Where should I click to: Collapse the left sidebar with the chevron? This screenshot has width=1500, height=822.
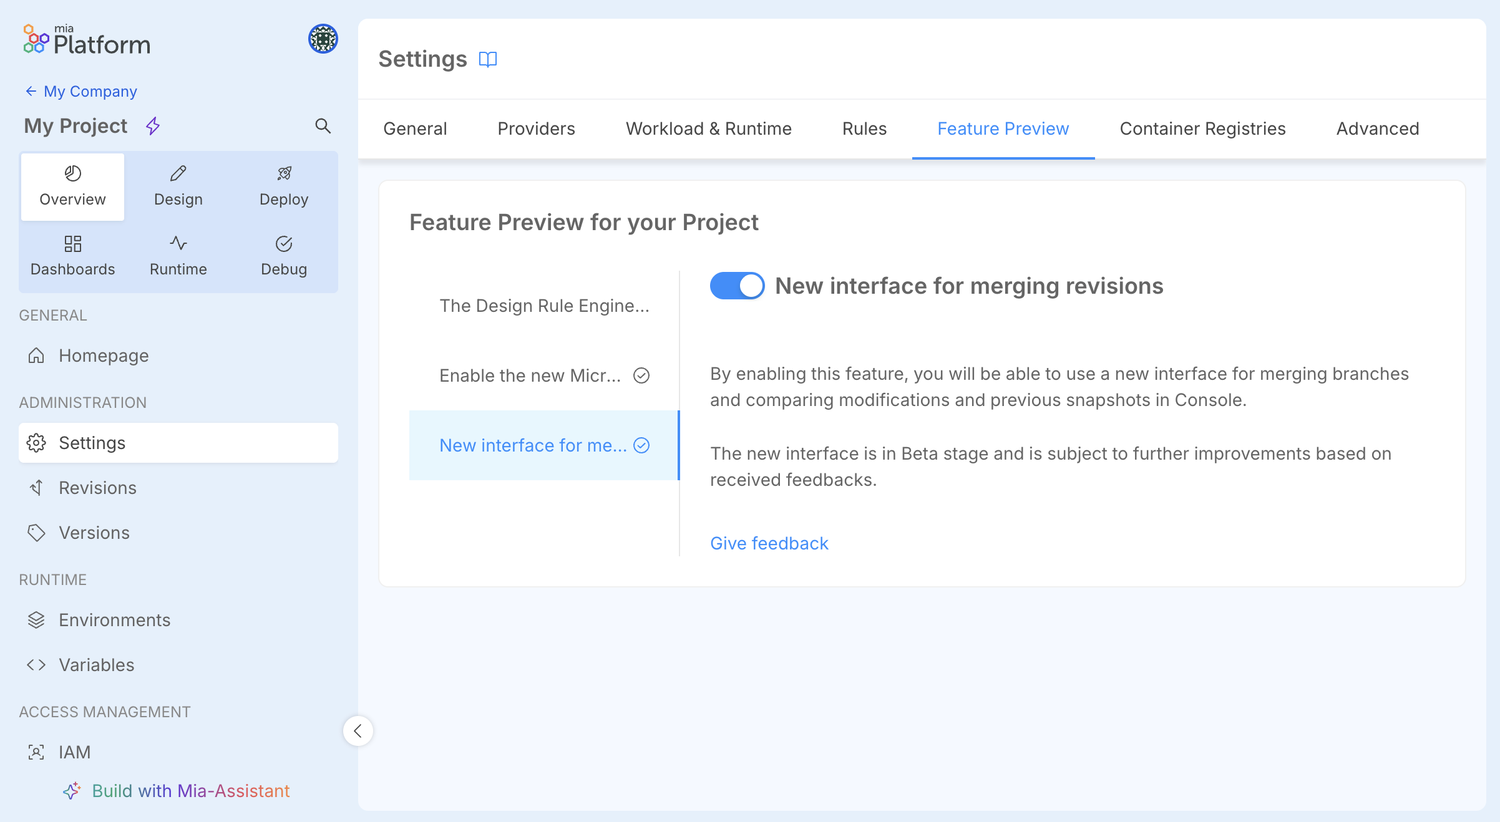[x=359, y=730]
